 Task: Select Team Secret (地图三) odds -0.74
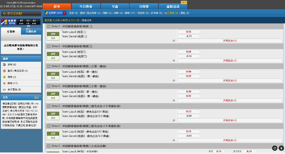tap(188, 56)
